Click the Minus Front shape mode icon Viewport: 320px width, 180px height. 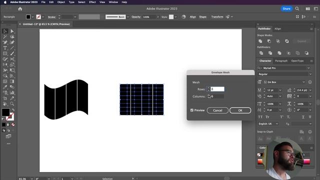269,41
